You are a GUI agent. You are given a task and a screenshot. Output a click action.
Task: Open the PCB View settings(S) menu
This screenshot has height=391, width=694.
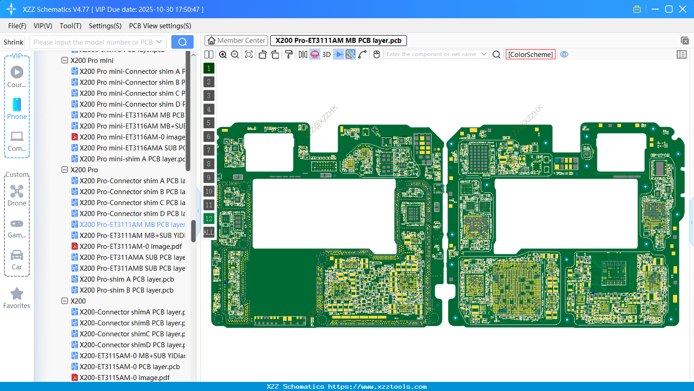159,26
